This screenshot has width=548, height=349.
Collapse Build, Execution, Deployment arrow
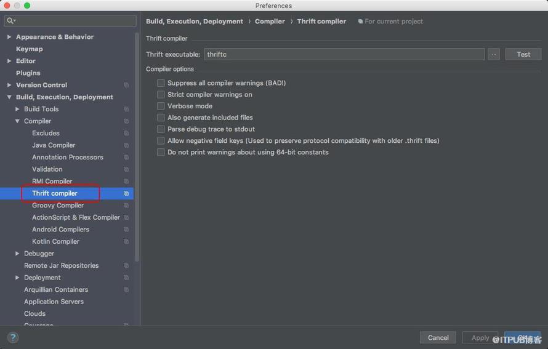(9, 97)
